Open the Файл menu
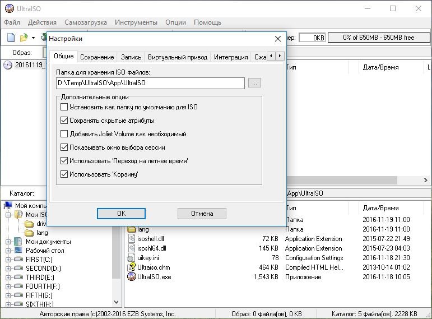This screenshot has height=319, width=432. (x=12, y=22)
